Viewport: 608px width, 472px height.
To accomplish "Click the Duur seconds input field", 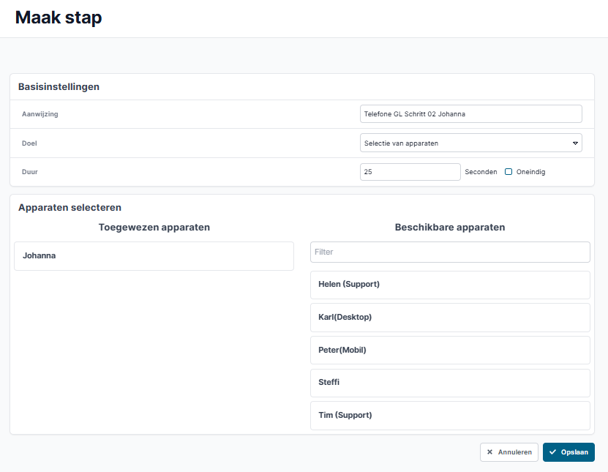I will click(410, 172).
